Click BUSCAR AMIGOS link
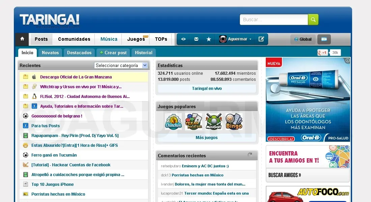Screen dimensions: 371x202 click(x=285, y=175)
